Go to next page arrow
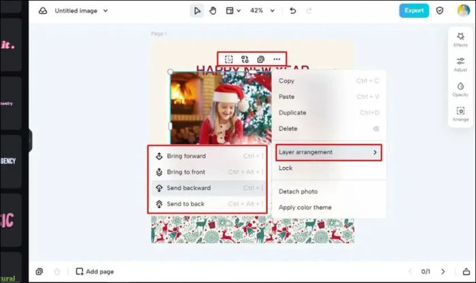The height and width of the screenshot is (283, 476). click(x=443, y=271)
